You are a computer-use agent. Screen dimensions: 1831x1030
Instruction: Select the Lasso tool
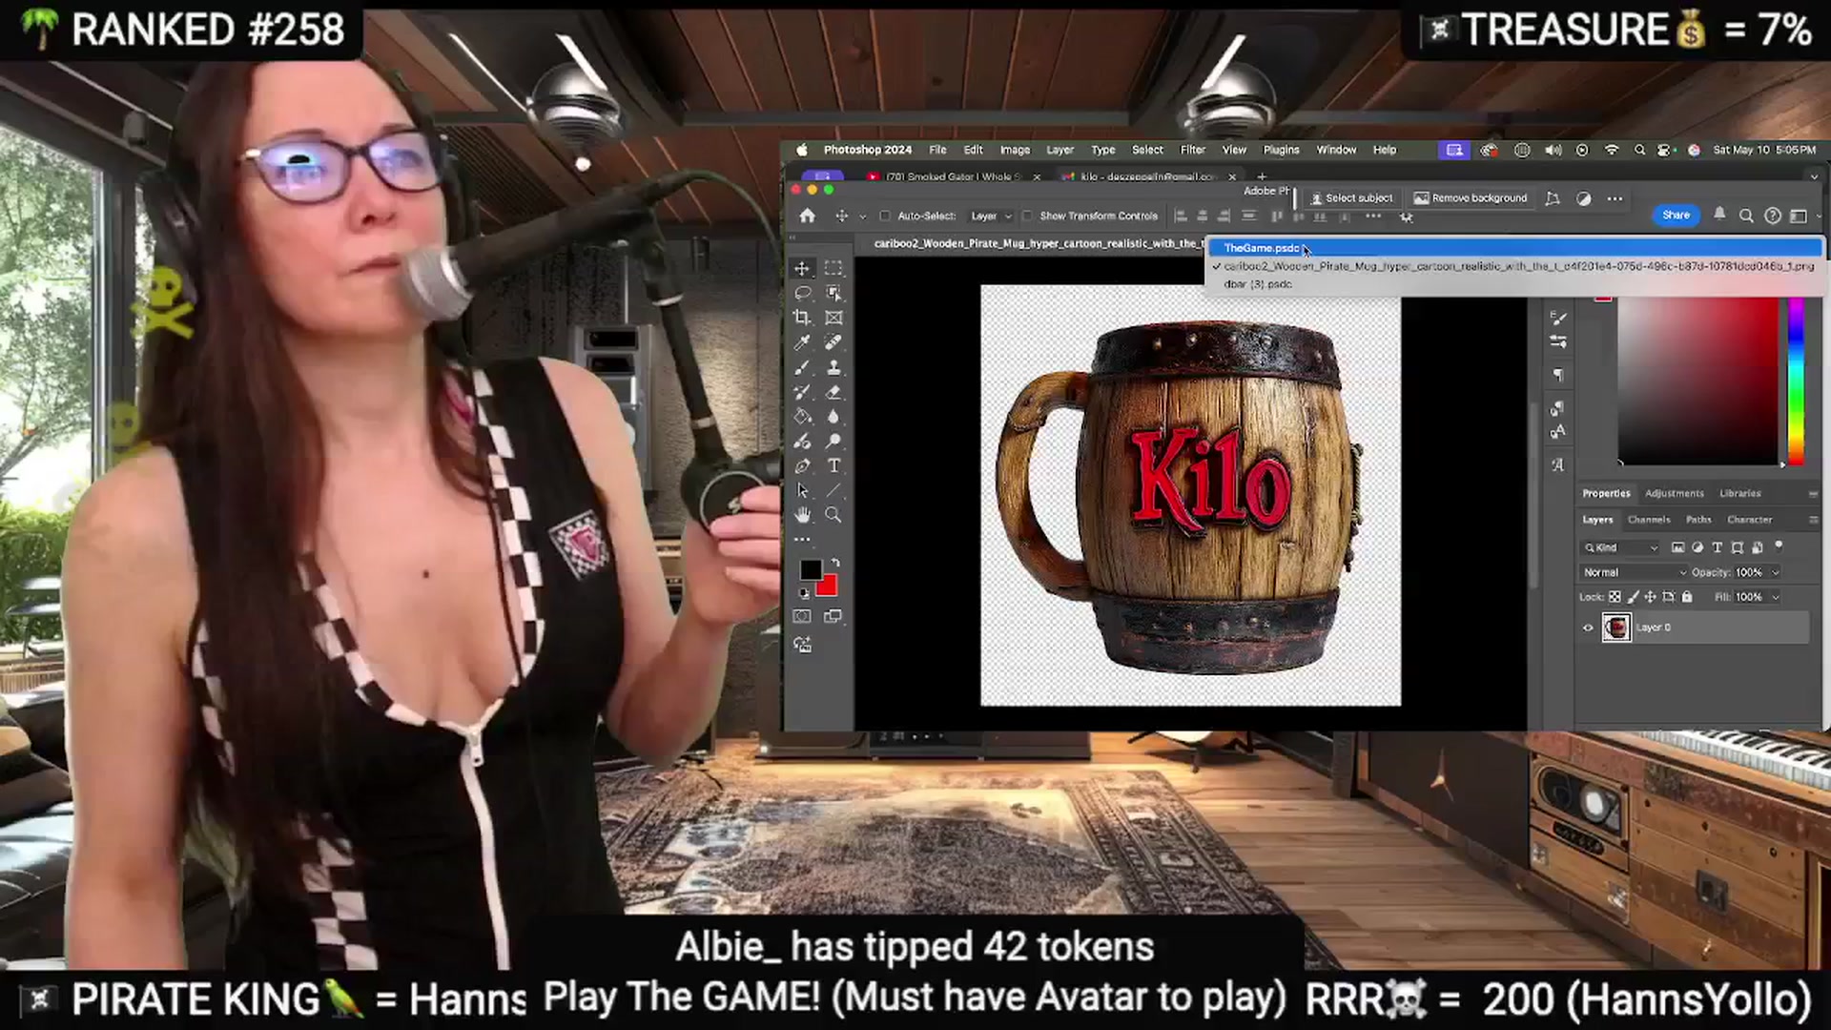802,293
